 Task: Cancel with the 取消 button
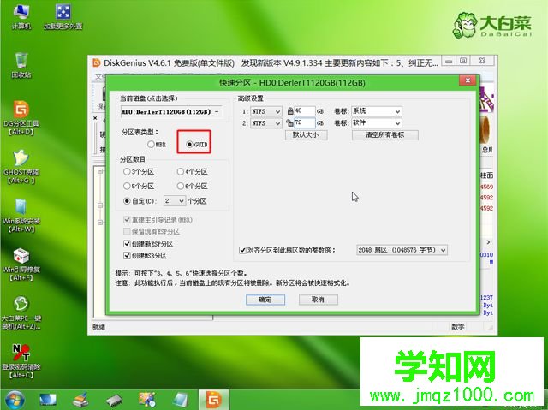point(318,300)
